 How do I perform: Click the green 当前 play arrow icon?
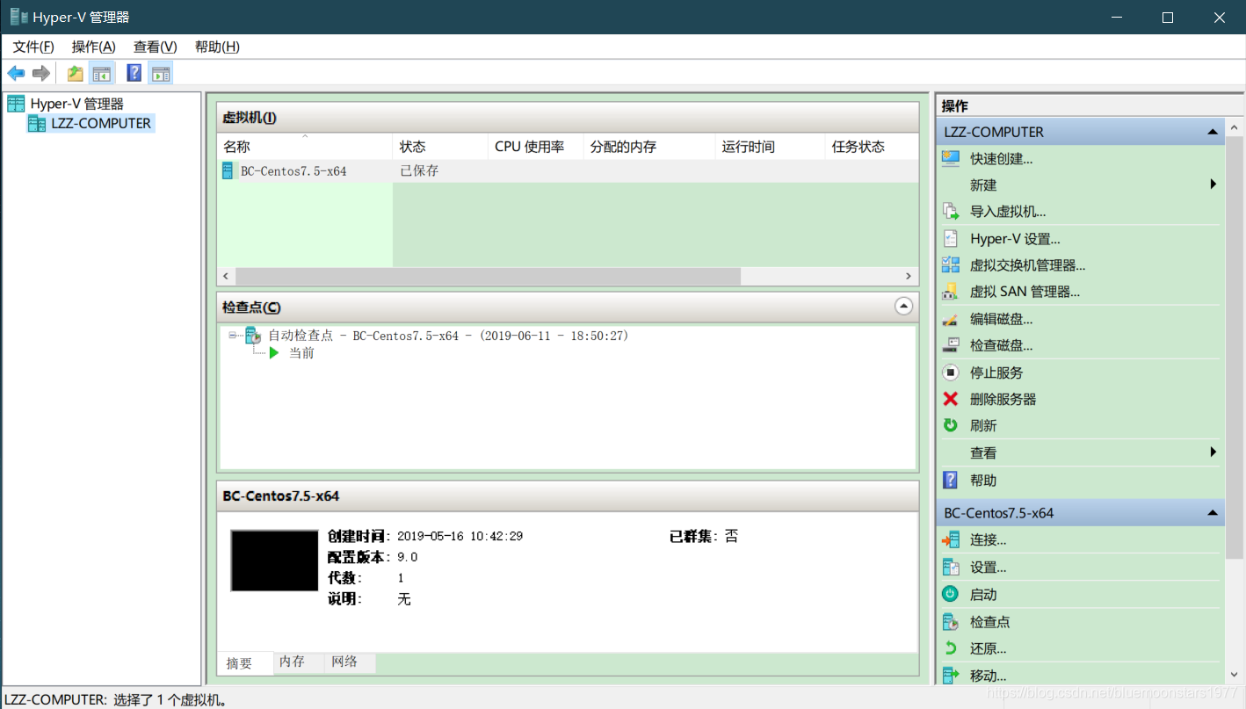point(274,353)
